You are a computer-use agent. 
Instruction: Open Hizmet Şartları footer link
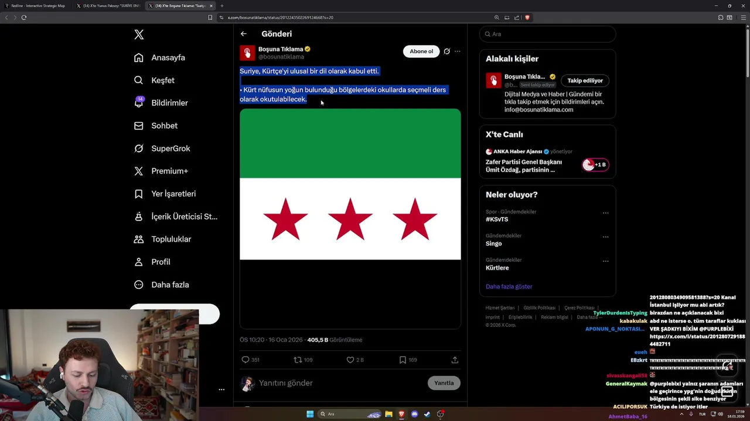coord(500,308)
